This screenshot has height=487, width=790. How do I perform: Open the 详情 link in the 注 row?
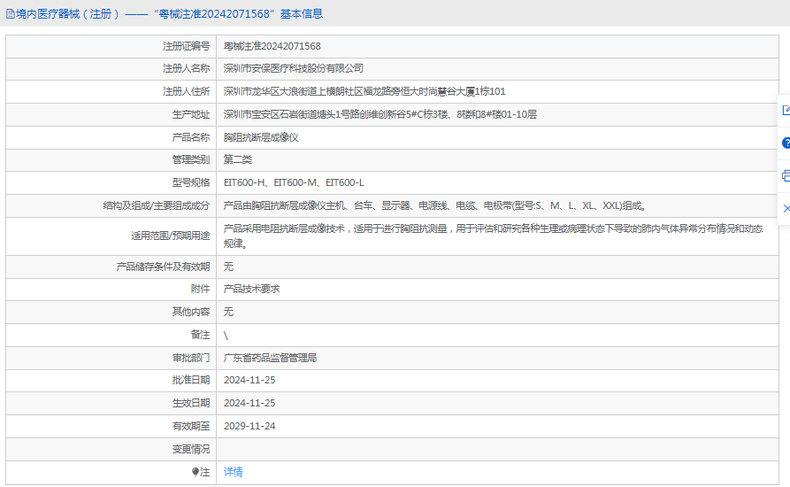[234, 472]
